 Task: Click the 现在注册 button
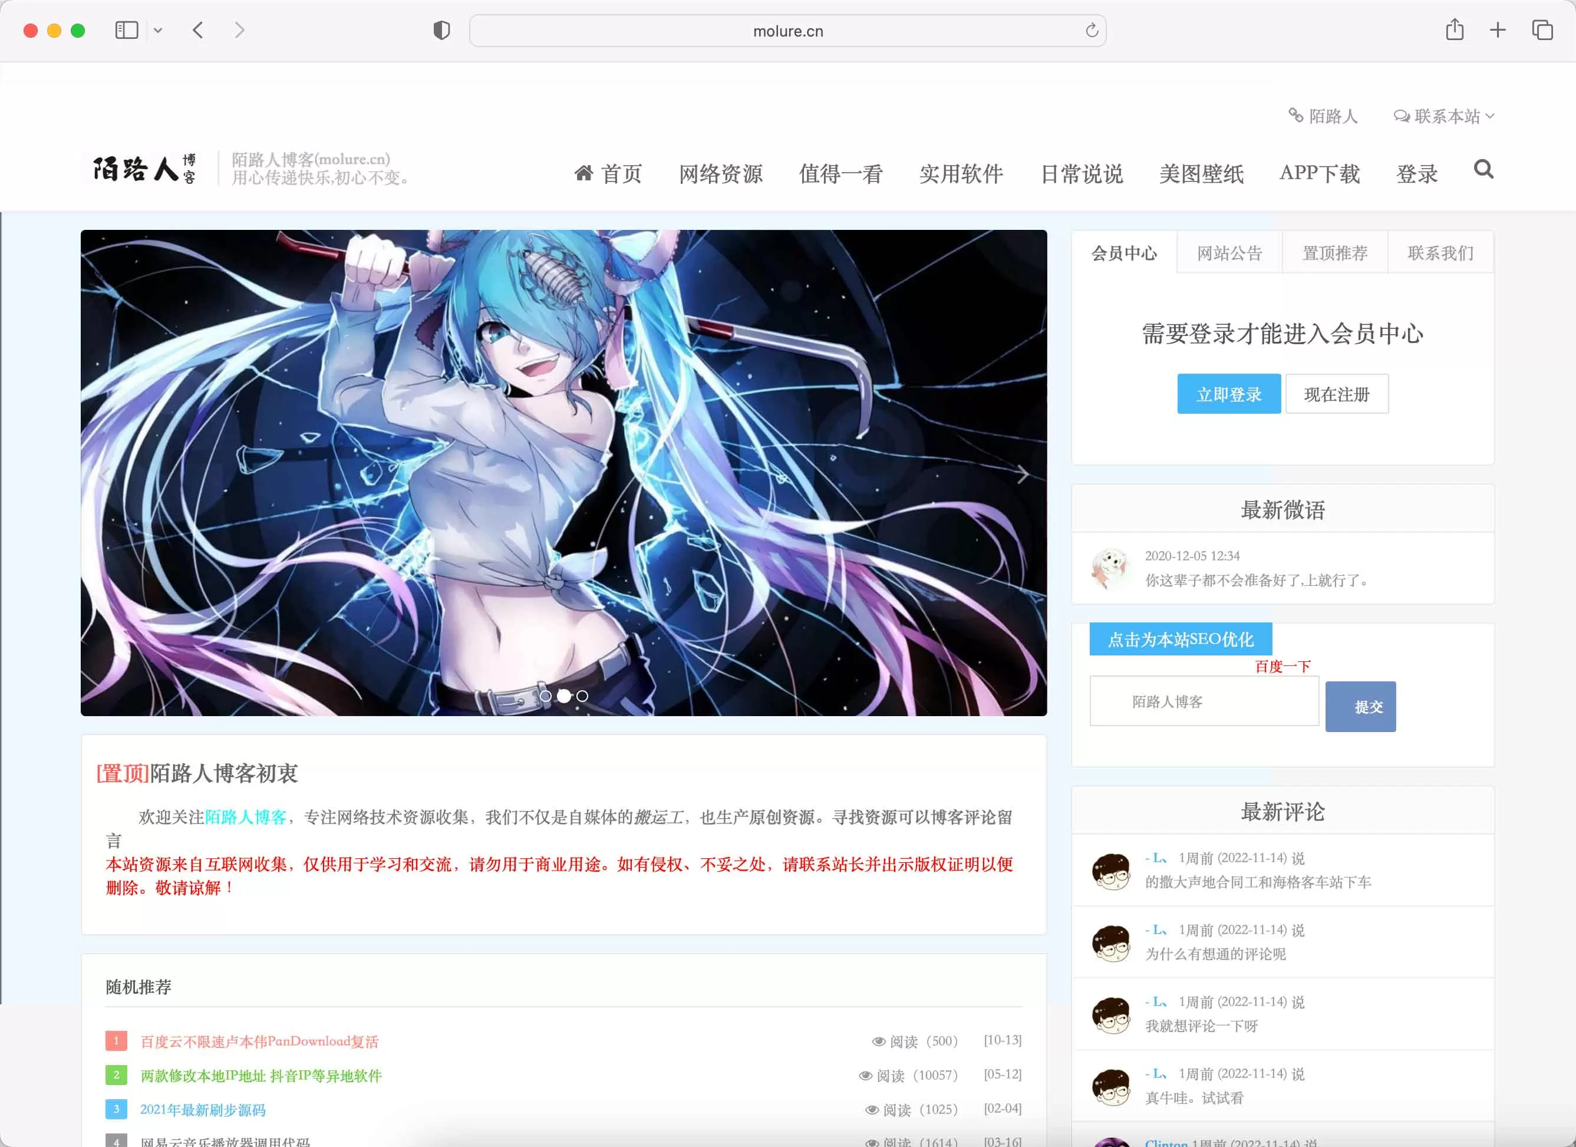[1337, 394]
